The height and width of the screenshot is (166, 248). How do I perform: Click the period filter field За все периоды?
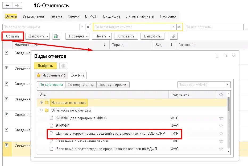point(214,27)
